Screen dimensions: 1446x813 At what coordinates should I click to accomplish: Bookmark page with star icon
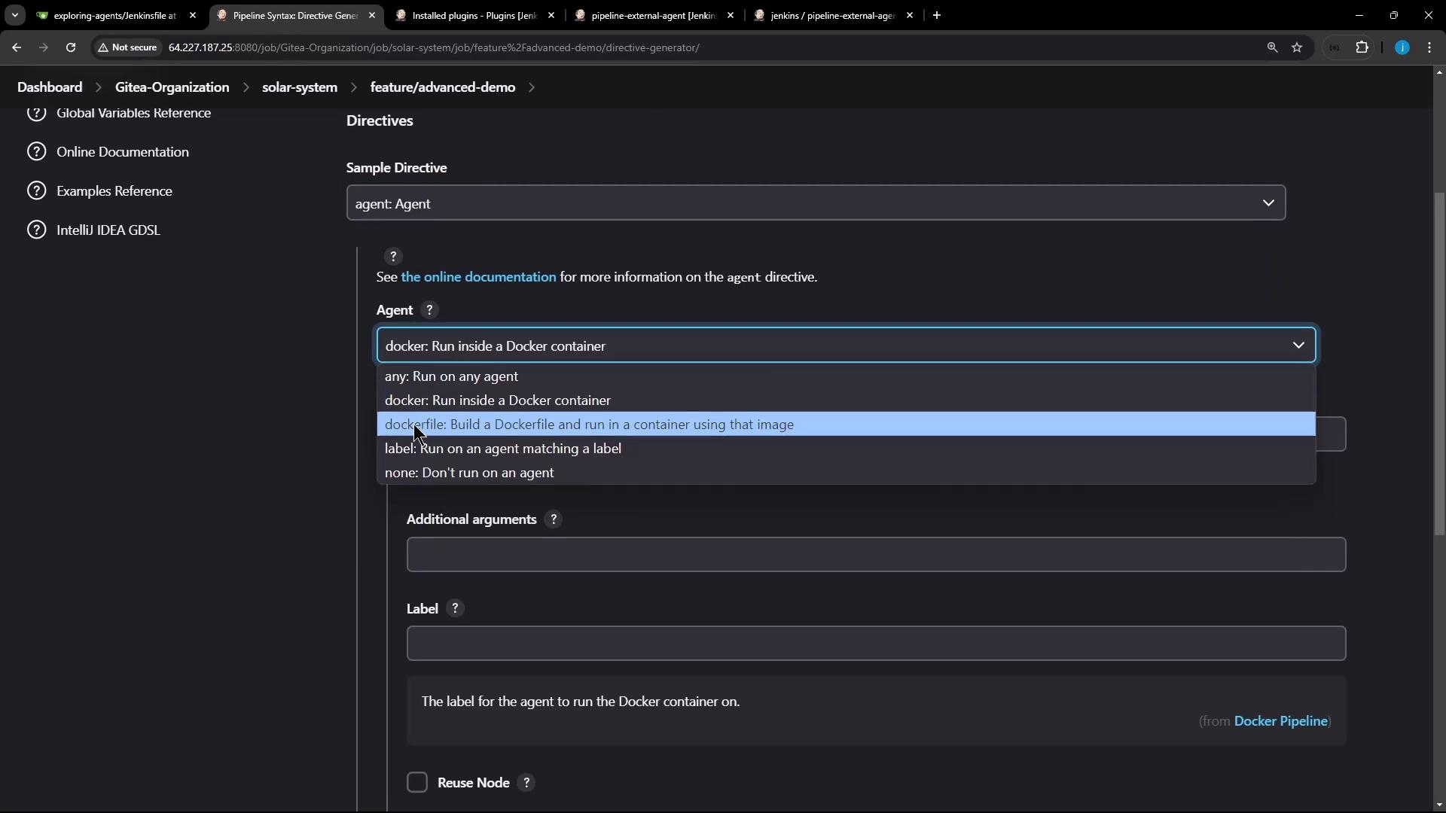click(1297, 47)
